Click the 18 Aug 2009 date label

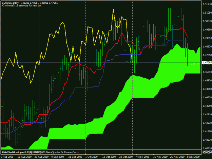click(x=24, y=157)
